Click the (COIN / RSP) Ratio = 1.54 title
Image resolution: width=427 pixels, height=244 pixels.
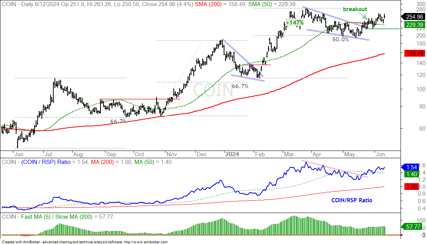point(54,162)
